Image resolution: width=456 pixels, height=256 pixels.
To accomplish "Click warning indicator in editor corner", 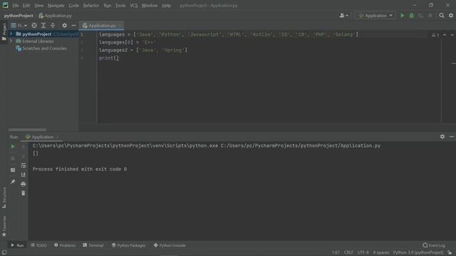I will 435,35.
